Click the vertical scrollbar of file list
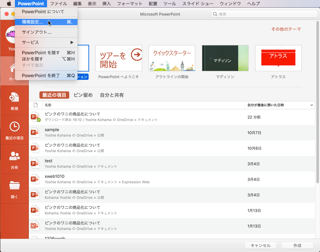The width and height of the screenshot is (320, 252). point(317,102)
